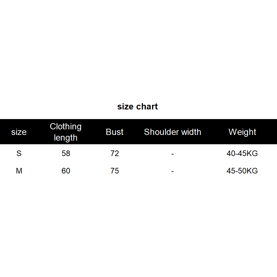Click the word 'Clothing' in the header
Screen dimensions: 277x277
(66, 127)
